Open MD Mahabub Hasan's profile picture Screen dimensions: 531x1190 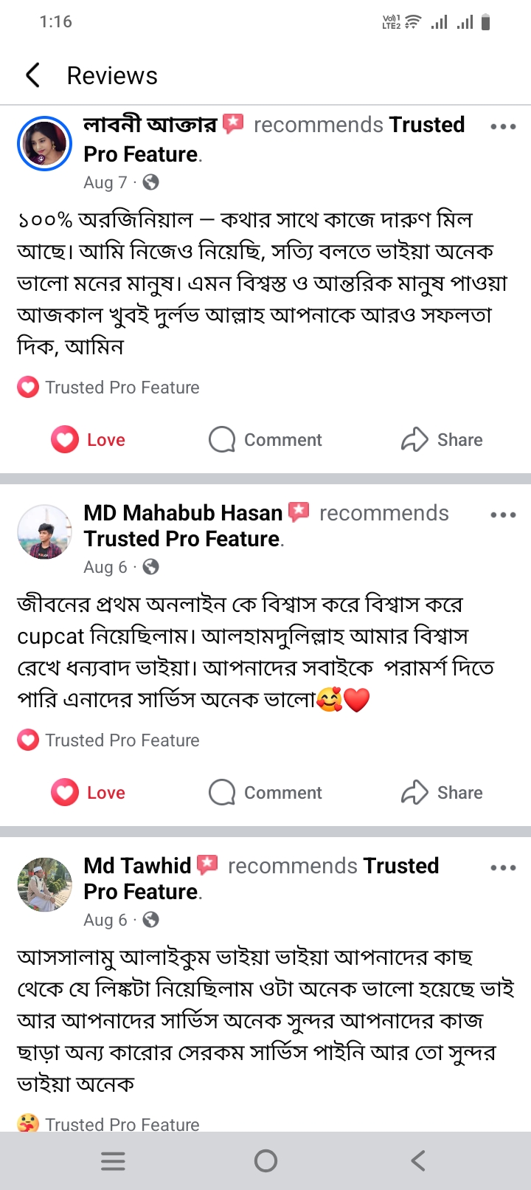tap(44, 532)
